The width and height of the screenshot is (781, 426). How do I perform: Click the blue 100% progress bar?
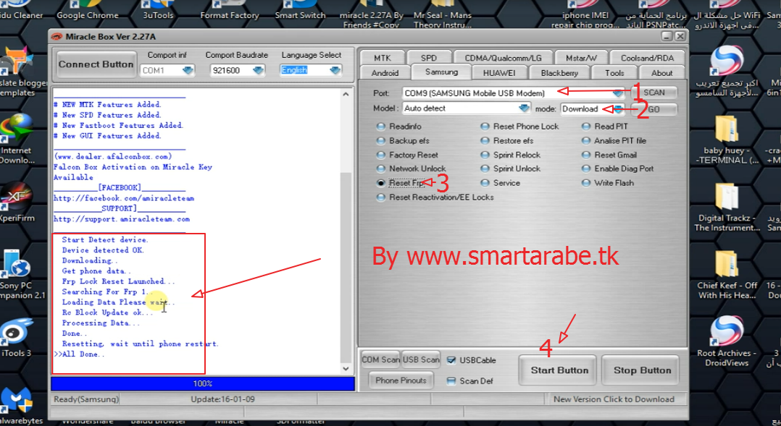point(202,383)
